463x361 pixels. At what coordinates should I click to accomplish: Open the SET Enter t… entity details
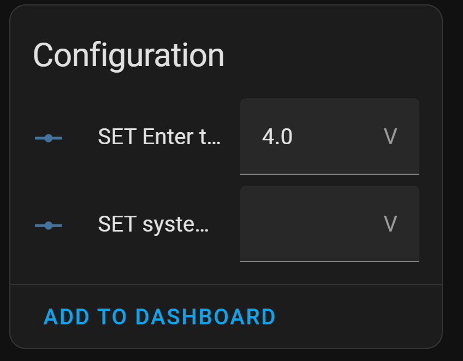point(159,137)
